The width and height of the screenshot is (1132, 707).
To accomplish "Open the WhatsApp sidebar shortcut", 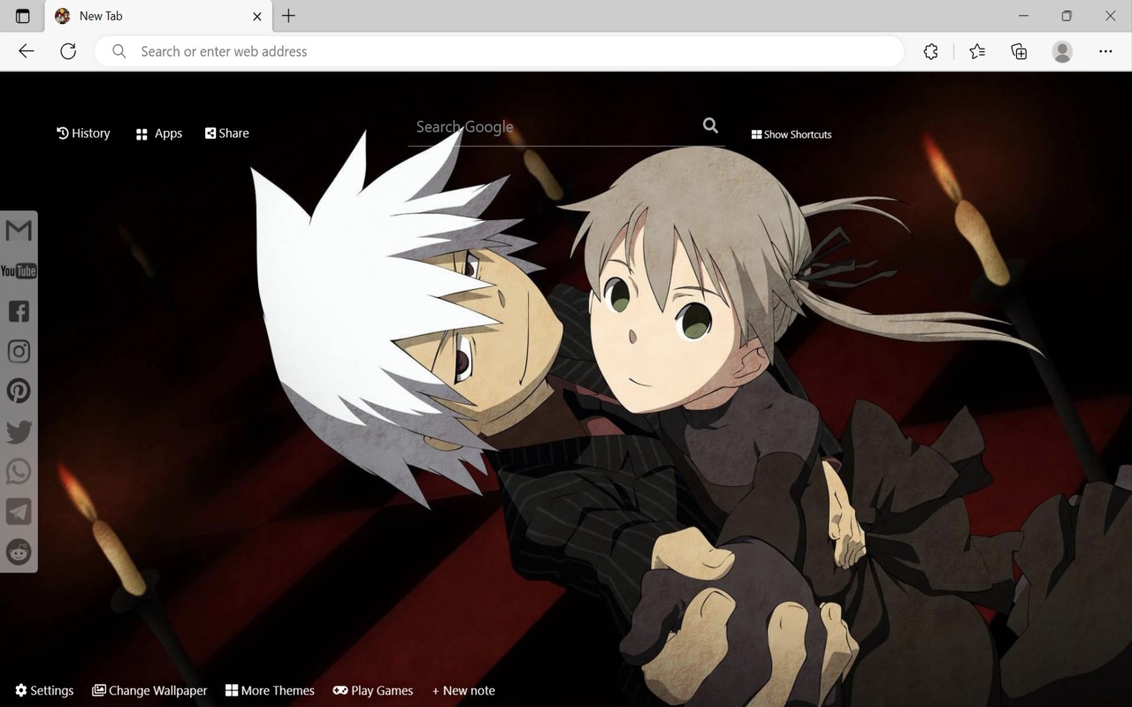I will pos(19,471).
